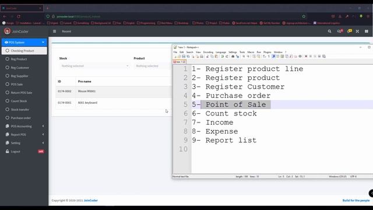Click the record macro icon in Notepad++
The width and height of the screenshot is (373, 210).
[x=306, y=57]
